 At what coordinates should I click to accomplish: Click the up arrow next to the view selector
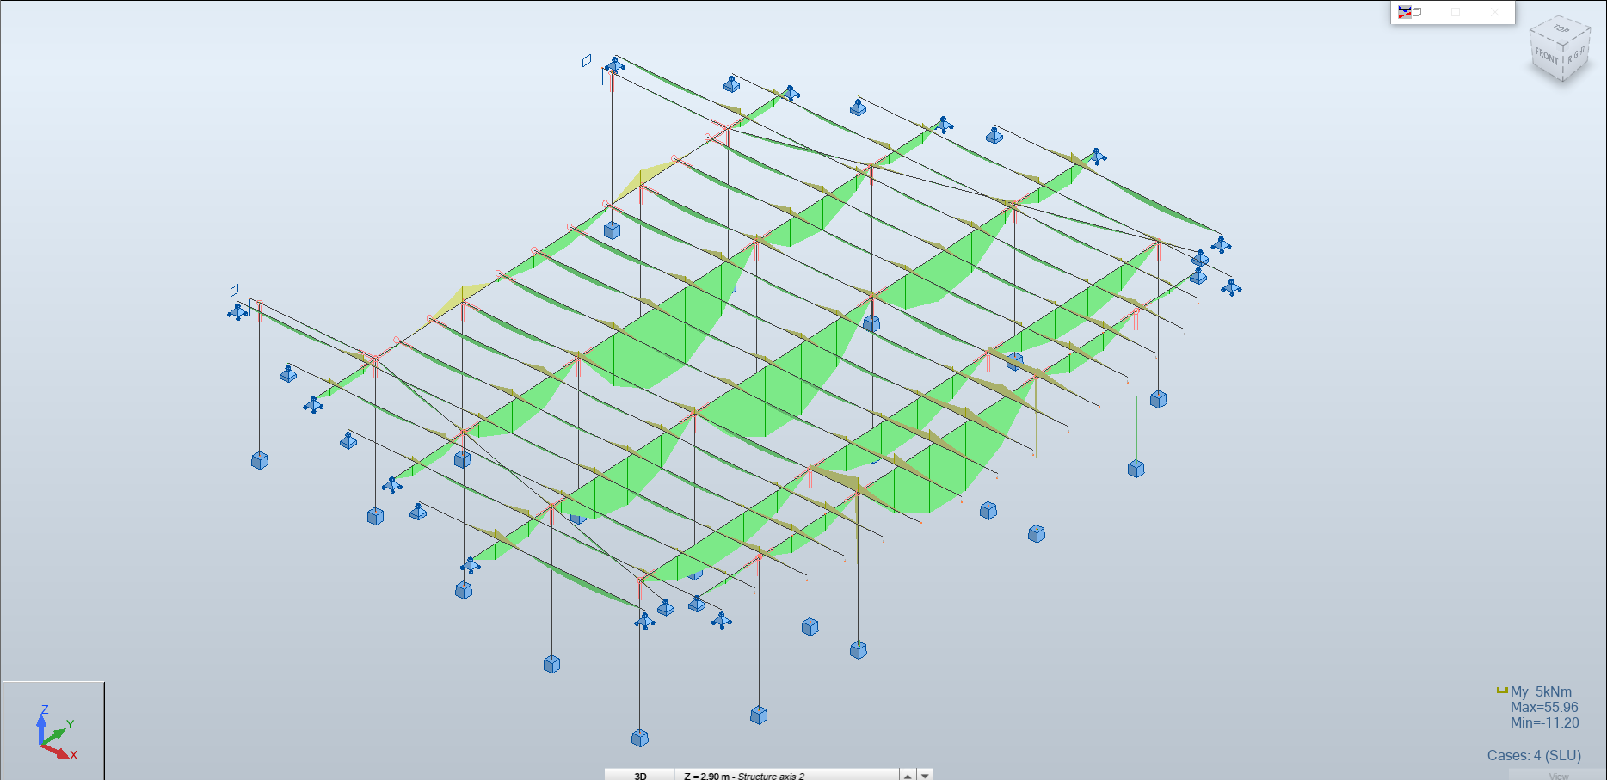click(906, 774)
